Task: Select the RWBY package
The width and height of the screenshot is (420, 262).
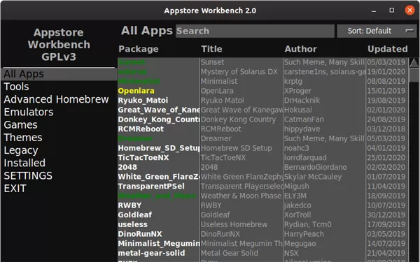Action: click(130, 205)
